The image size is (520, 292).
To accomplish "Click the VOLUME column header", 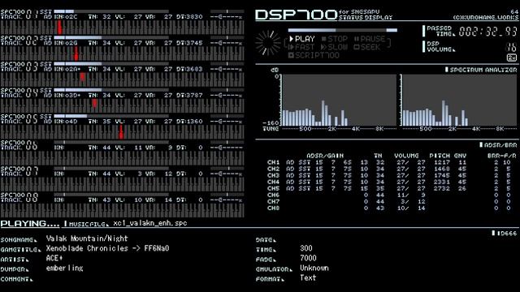I will 406,156.
